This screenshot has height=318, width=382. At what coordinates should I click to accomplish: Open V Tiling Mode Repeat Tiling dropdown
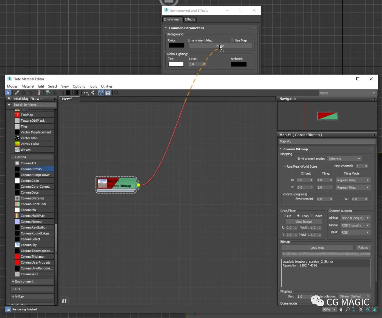pyautogui.click(x=353, y=187)
